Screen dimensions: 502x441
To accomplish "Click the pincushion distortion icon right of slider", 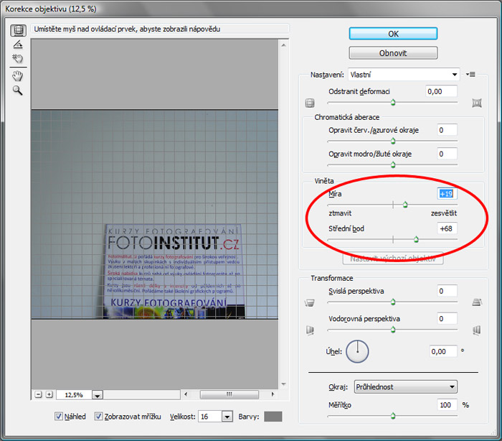I will [x=476, y=103].
